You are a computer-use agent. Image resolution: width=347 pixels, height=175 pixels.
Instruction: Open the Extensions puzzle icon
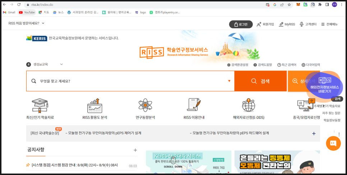320,5
